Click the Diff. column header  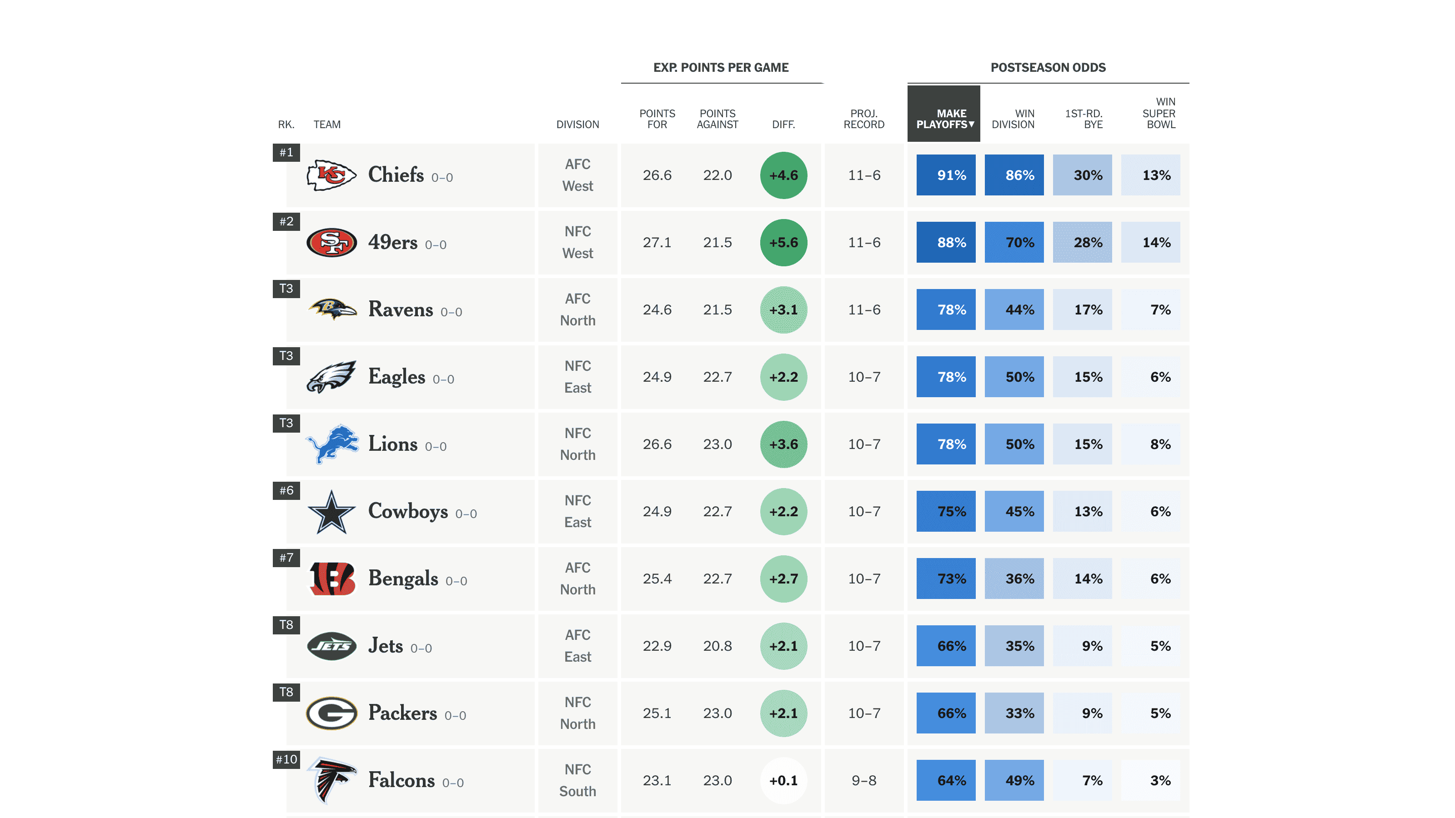point(783,124)
